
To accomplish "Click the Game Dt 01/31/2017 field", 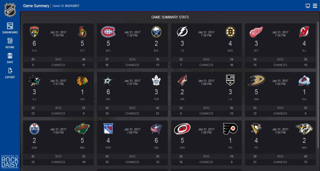I will pos(66,6).
